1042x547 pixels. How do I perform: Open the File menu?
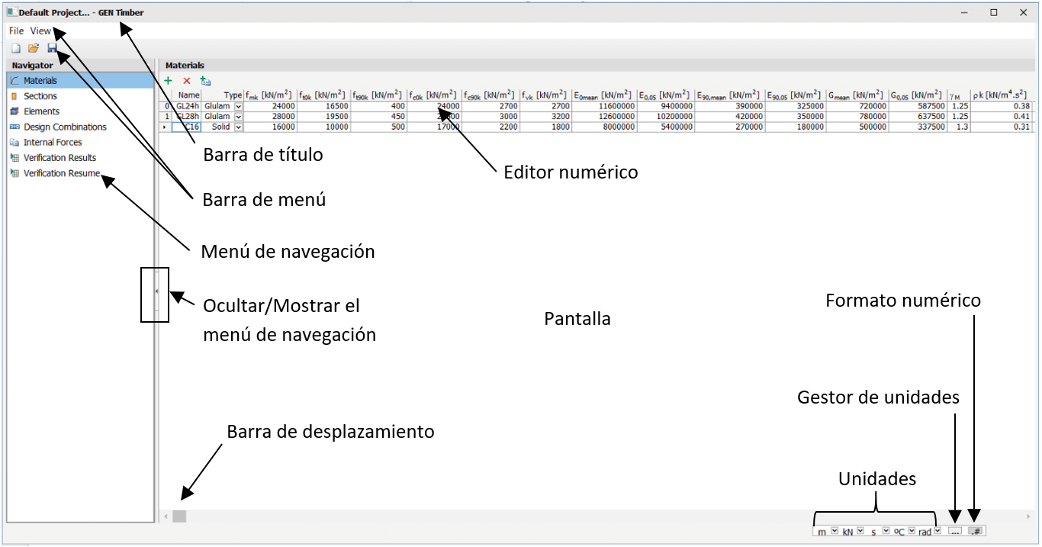pyautogui.click(x=16, y=31)
